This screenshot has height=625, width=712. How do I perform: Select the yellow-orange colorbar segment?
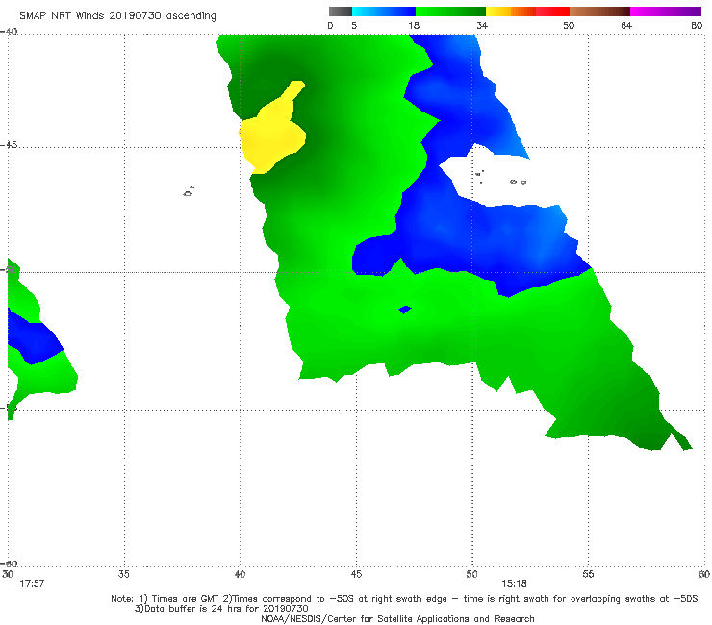(511, 12)
